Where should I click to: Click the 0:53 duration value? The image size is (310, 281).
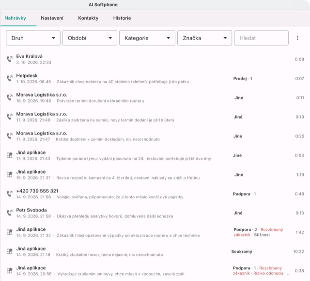[299, 155]
